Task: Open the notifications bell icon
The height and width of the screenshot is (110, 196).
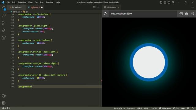Action: pyautogui.click(x=193, y=108)
